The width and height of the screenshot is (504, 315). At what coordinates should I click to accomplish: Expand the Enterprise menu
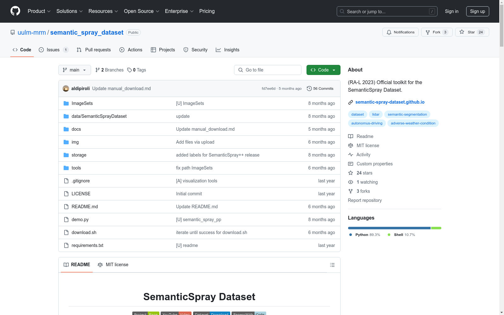(x=179, y=11)
